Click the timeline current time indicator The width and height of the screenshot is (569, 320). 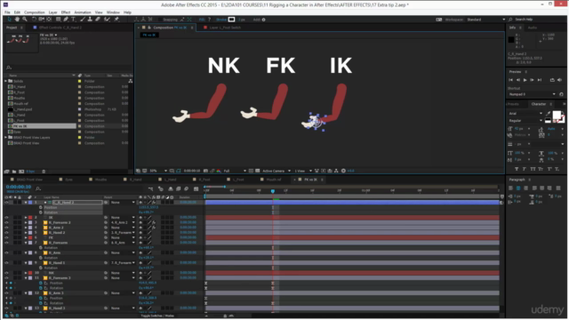click(273, 191)
